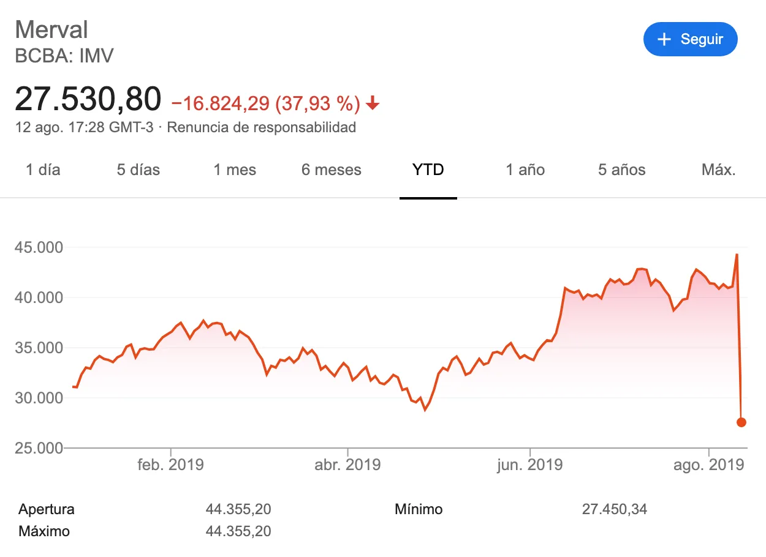Click the plus icon in Seguir
766x557 pixels.
tap(664, 39)
